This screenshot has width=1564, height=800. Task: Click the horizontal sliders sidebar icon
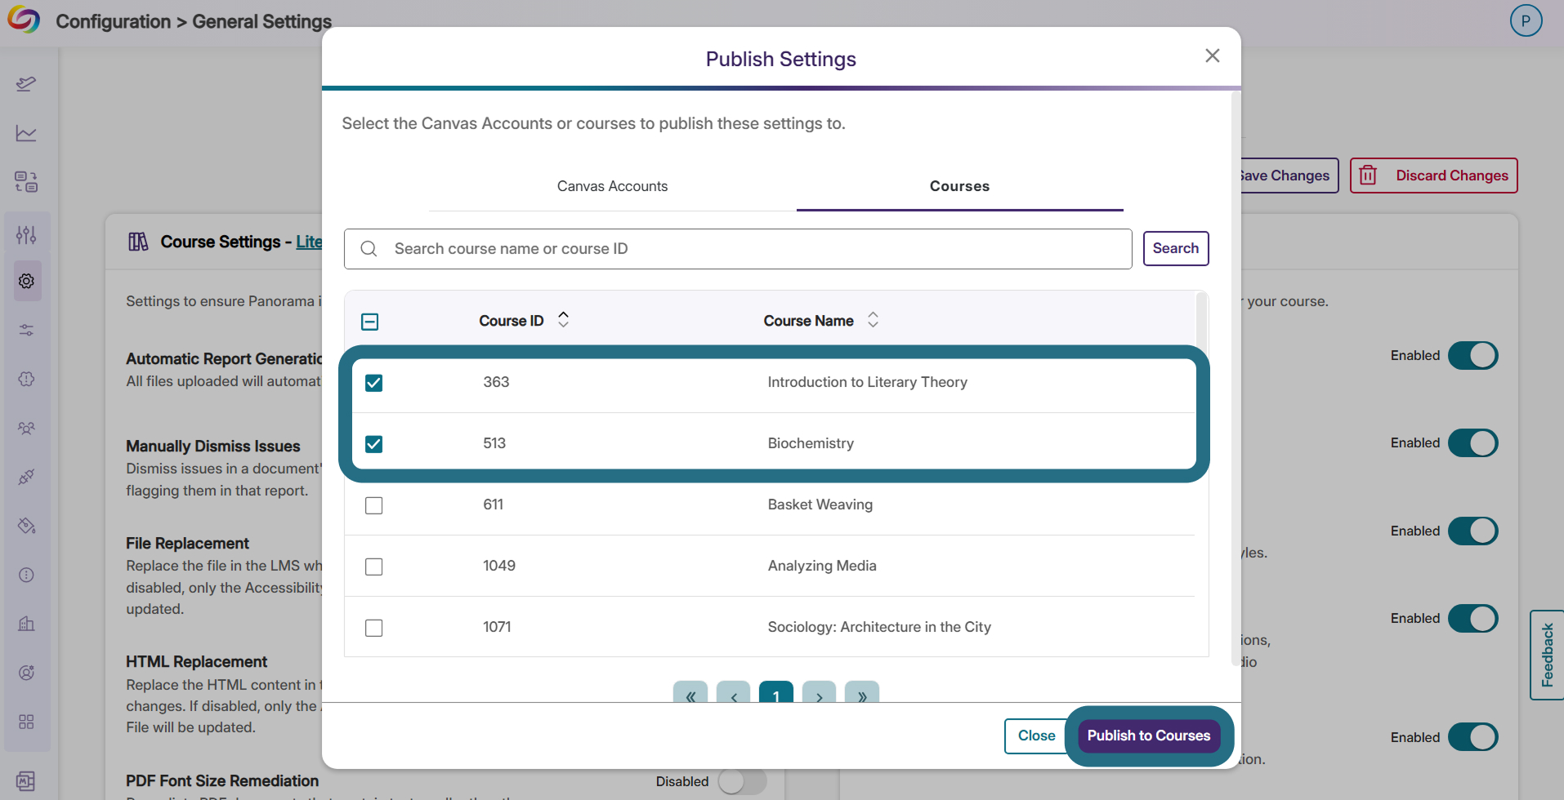coord(26,330)
